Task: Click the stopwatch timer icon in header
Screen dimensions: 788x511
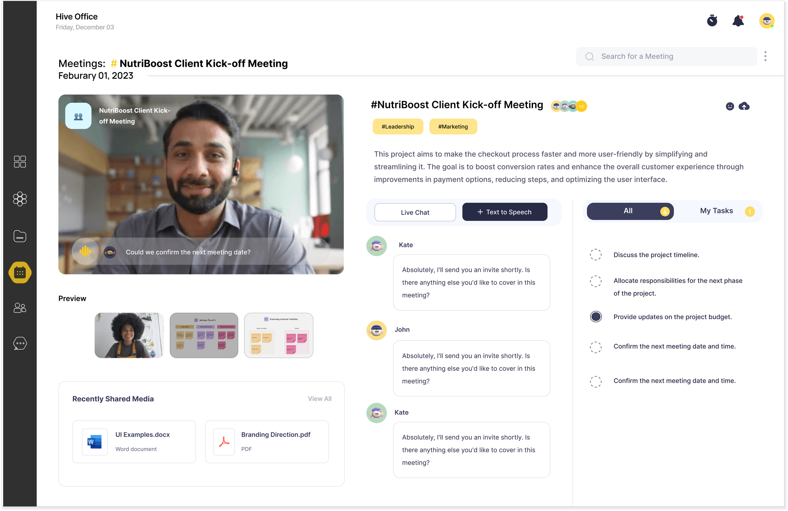Action: (x=712, y=21)
